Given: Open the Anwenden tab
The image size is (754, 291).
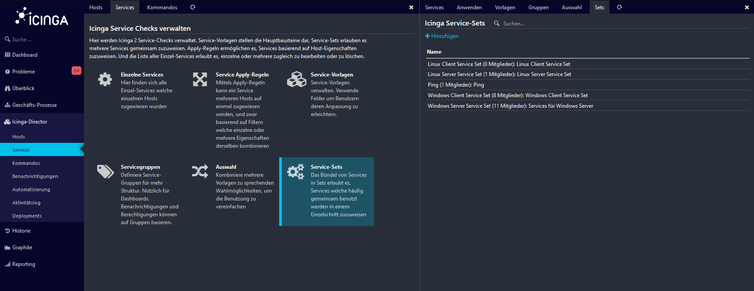Looking at the screenshot, I should pyautogui.click(x=469, y=7).
